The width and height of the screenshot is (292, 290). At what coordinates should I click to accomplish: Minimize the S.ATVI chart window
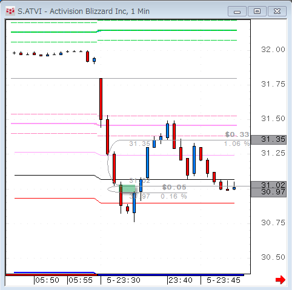pyautogui.click(x=237, y=11)
